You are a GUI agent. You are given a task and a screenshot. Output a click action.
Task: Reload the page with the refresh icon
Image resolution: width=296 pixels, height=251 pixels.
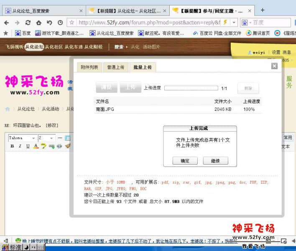pyautogui.click(x=28, y=23)
